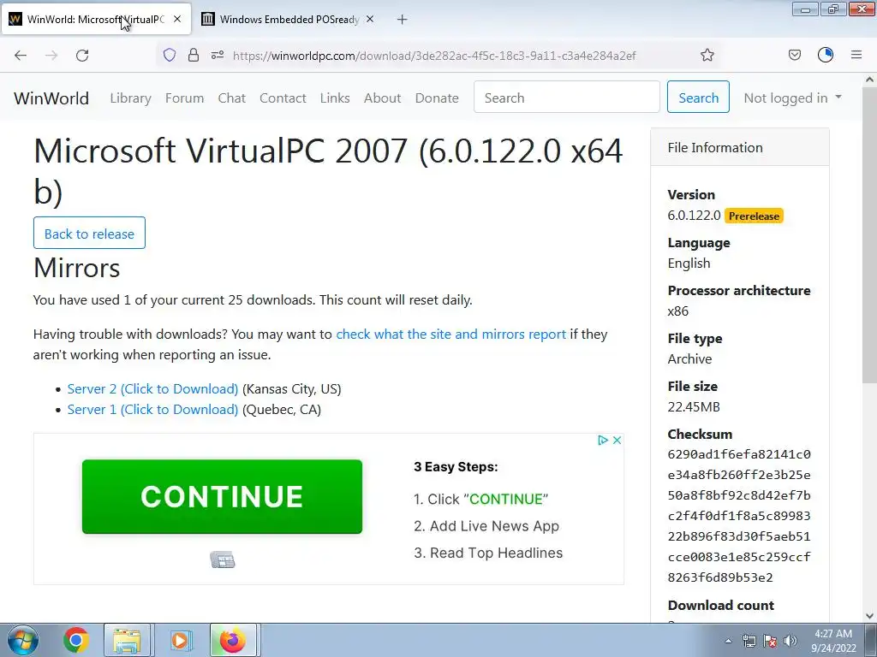
Task: Click the network status tray icon
Action: (x=749, y=642)
